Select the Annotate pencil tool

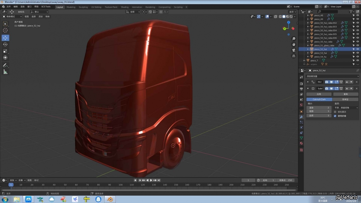coord(5,65)
